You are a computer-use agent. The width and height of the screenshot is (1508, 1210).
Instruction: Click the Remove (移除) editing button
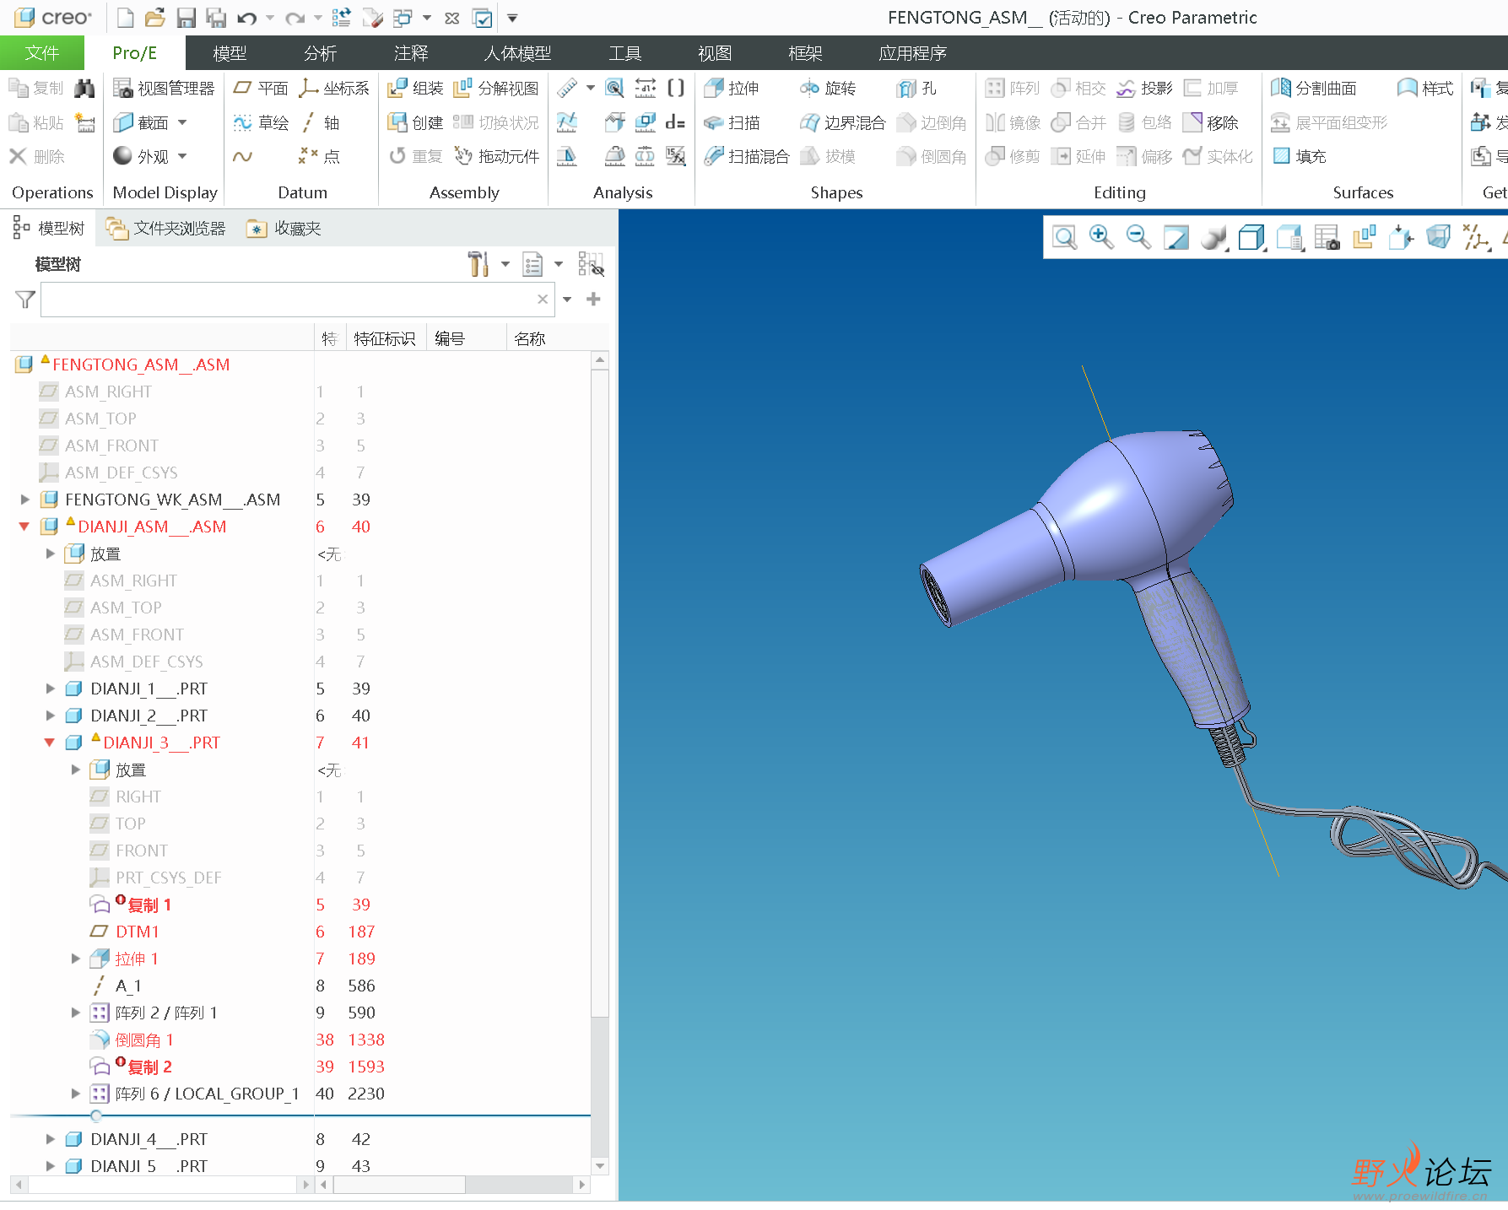(1192, 123)
